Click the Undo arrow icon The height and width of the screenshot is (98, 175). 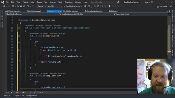click(x=28, y=6)
